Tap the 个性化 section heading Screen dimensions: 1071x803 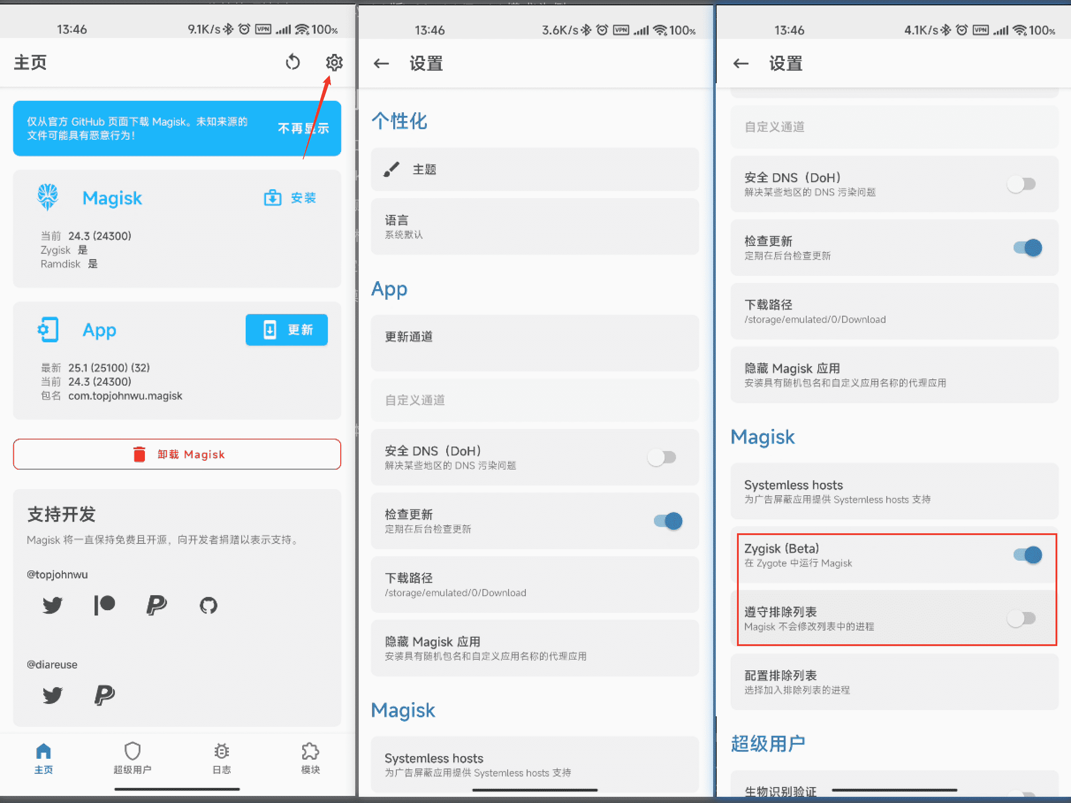coord(399,121)
